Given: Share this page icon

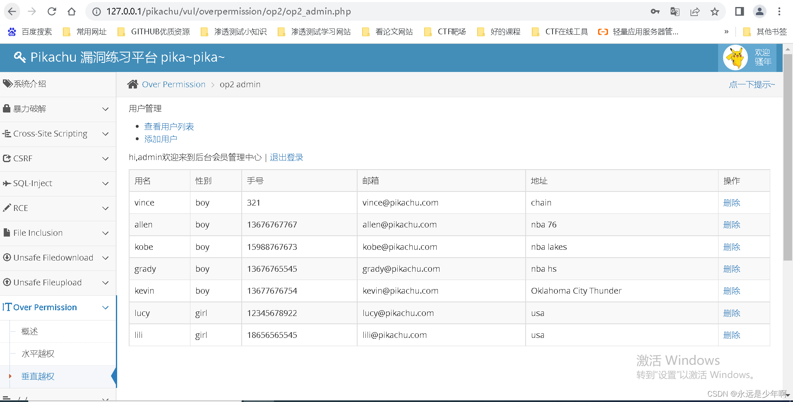Looking at the screenshot, I should [695, 12].
